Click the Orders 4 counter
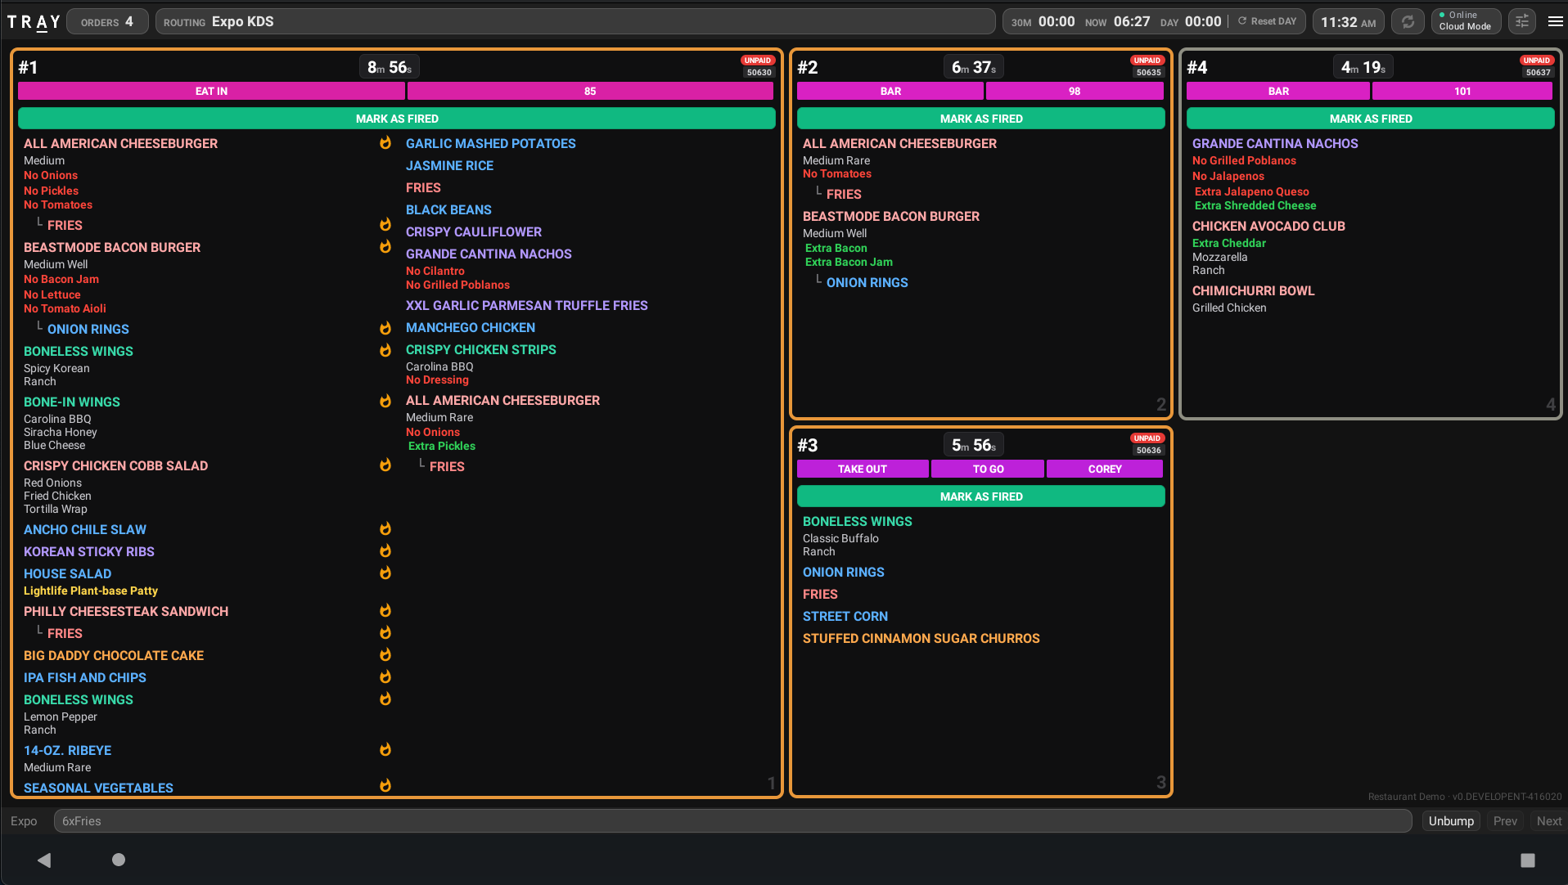Screen dimensions: 1568x885 tap(107, 21)
